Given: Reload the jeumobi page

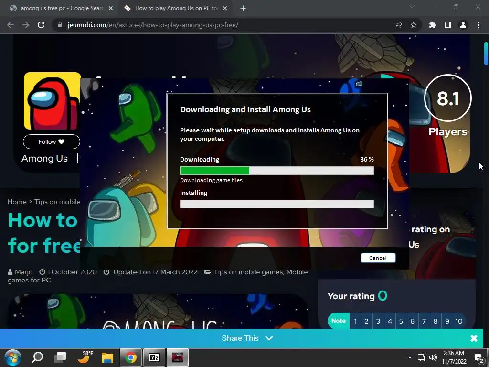Looking at the screenshot, I should 41,25.
